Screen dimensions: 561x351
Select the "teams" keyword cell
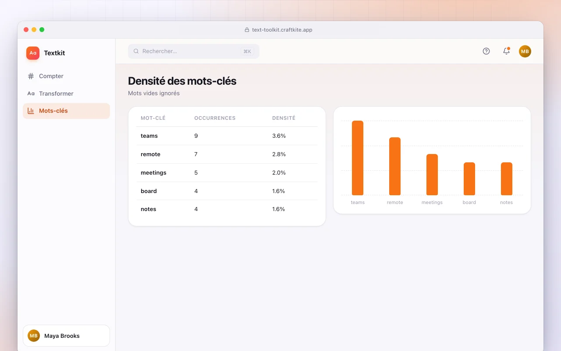point(149,136)
